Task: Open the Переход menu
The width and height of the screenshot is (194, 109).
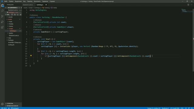Action: tap(30, 1)
